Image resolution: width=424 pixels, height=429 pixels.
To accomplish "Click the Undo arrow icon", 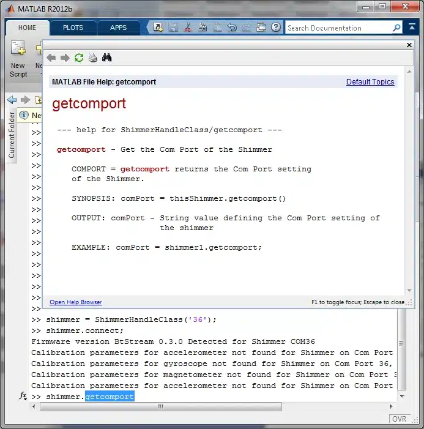I will click(232, 27).
